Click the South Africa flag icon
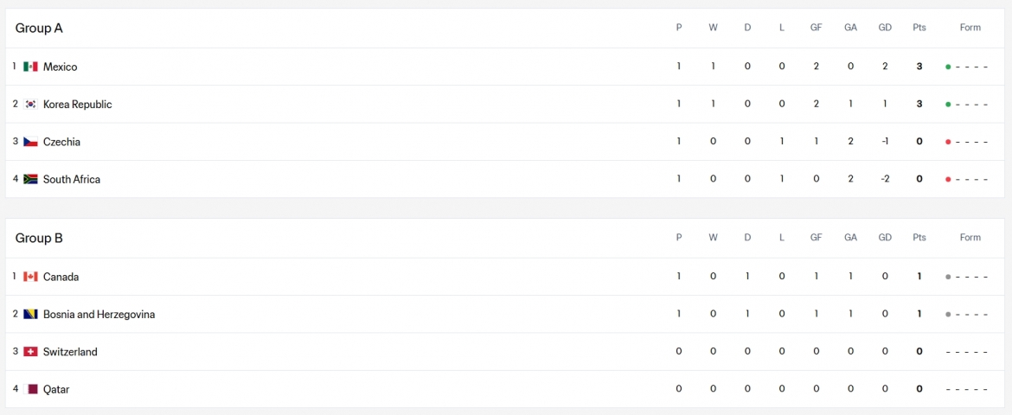This screenshot has height=415, width=1012. (x=30, y=179)
